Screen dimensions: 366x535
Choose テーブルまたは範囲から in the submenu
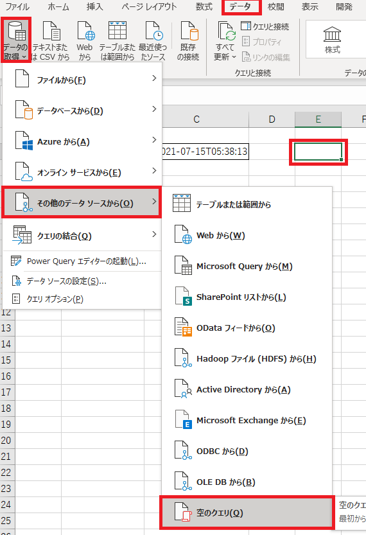pos(247,204)
